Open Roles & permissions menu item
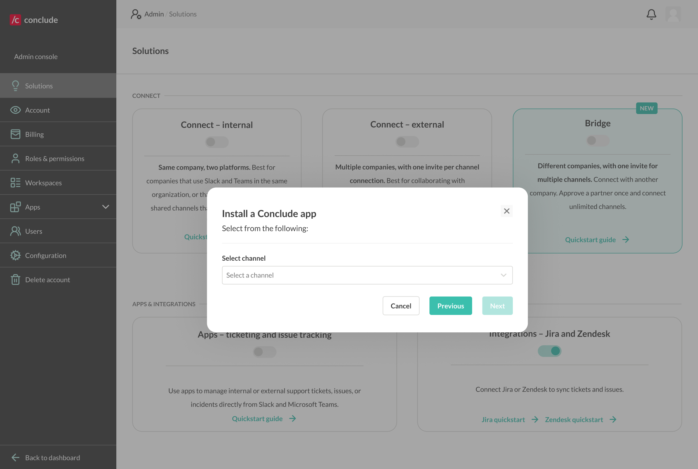The image size is (698, 469). click(58, 158)
